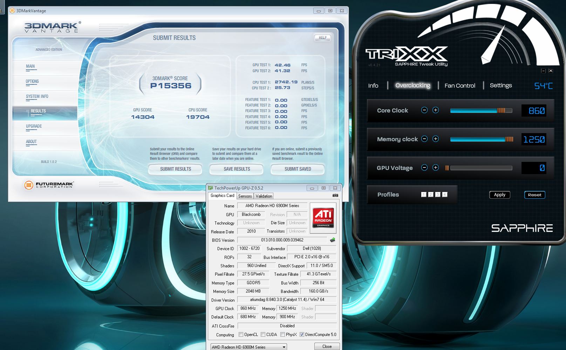Toggle the OpenCL checkbox

[241, 335]
